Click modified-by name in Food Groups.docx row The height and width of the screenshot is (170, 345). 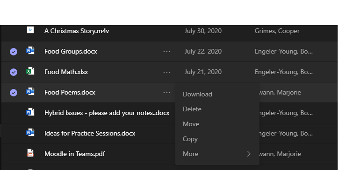point(284,52)
